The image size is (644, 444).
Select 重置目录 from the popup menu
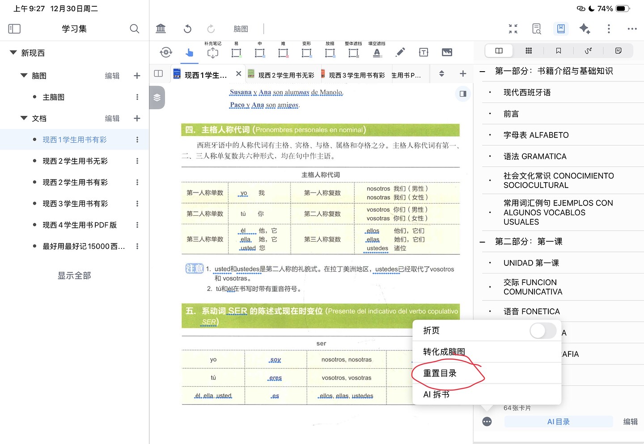440,373
